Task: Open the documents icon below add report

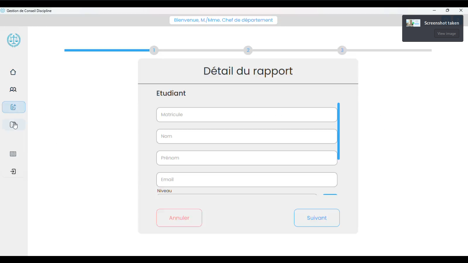Action: pyautogui.click(x=13, y=125)
